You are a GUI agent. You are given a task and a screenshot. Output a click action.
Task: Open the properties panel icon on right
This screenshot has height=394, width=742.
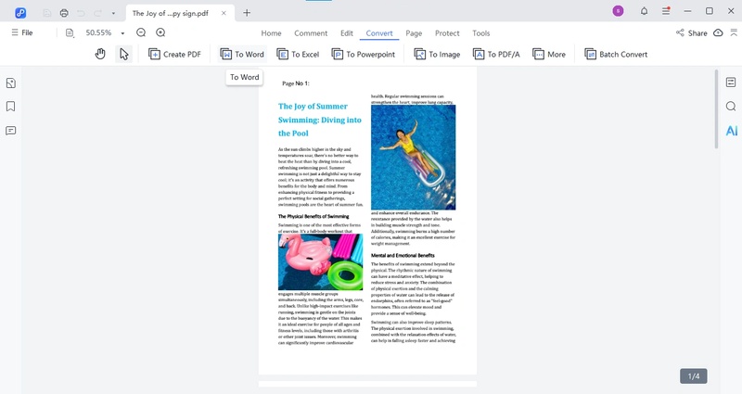[731, 83]
